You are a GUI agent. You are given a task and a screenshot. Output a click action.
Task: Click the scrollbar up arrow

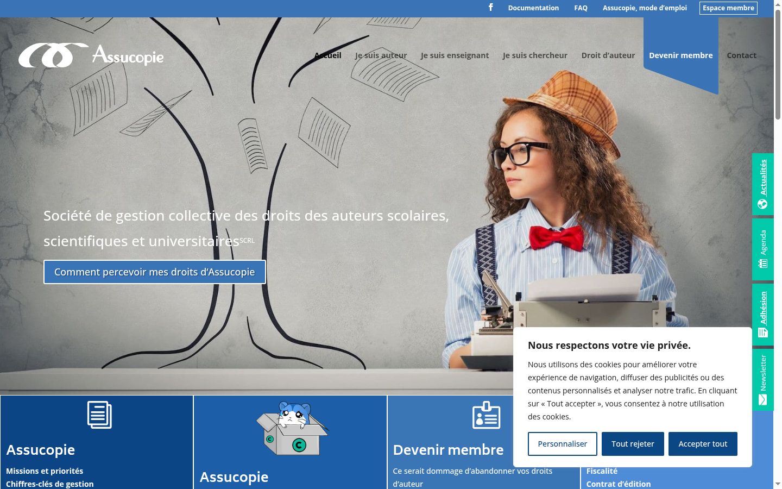[x=778, y=4]
